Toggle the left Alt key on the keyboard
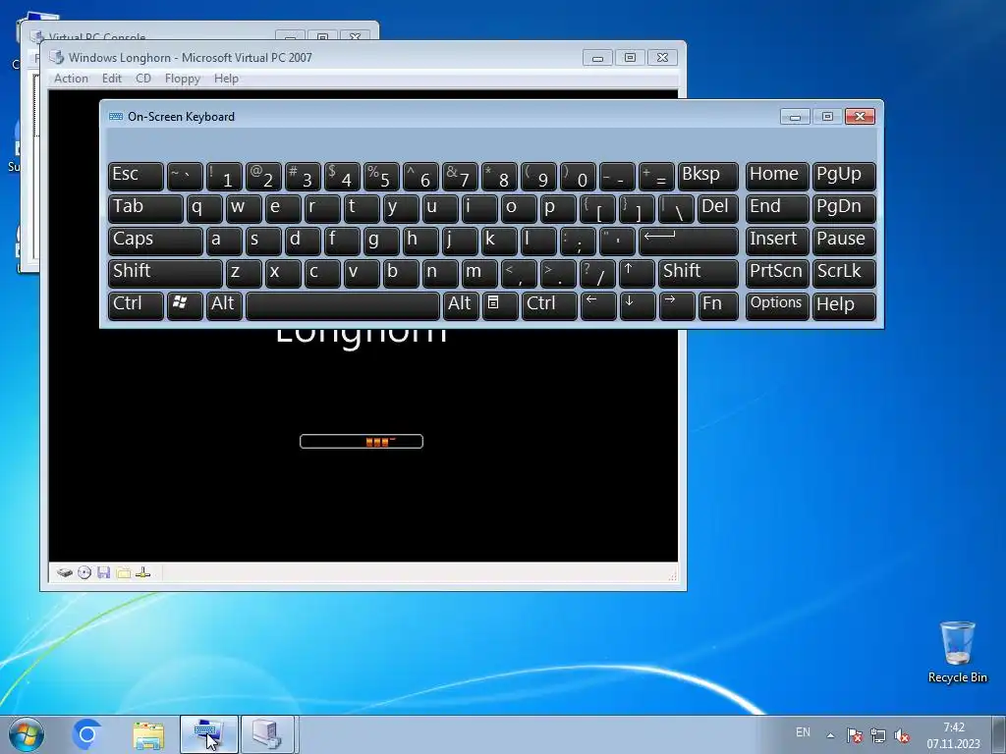The height and width of the screenshot is (754, 1006). [x=224, y=305]
